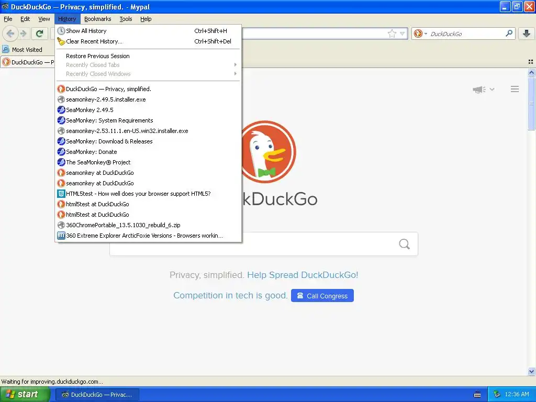Click the 12:36 AM taskbar clock

pos(517,395)
